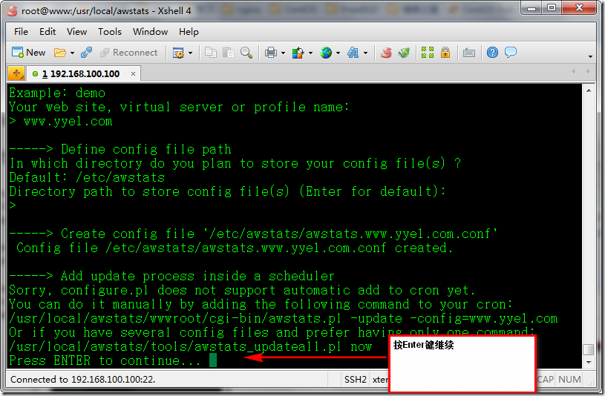Click the 'Example: demo' terminal line
Screen dimensions: 605x396
[x=57, y=93]
